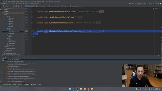
Task: Click the Controller class icon in breadcrumb bar
Action: click(17, 4)
